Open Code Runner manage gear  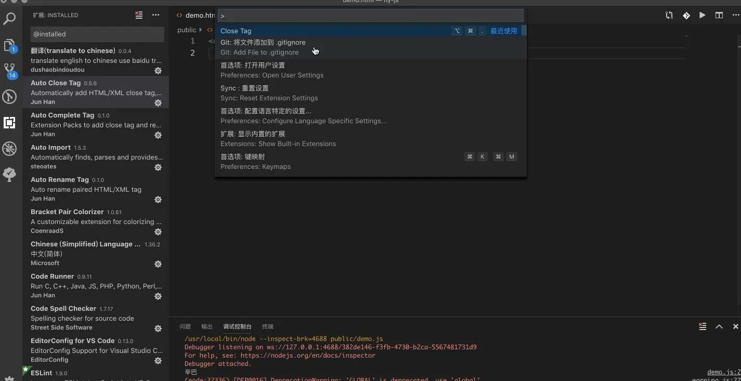pyautogui.click(x=158, y=296)
